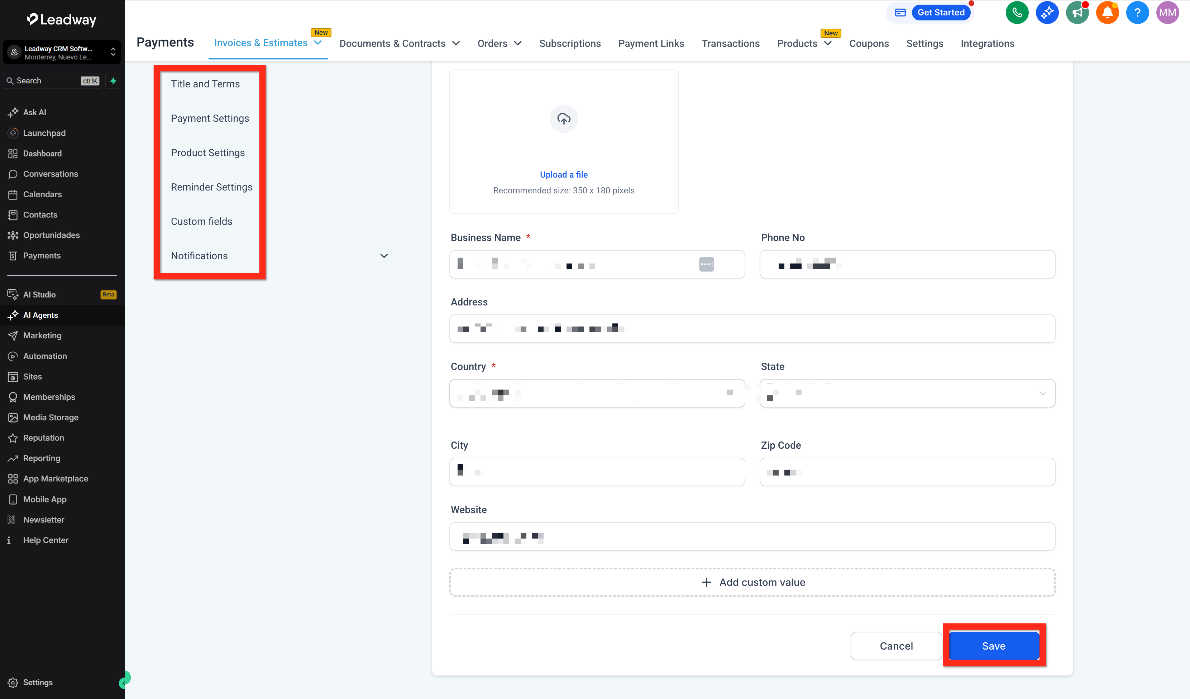Select Payment Settings in the settings list
The height and width of the screenshot is (699, 1190).
pyautogui.click(x=210, y=119)
